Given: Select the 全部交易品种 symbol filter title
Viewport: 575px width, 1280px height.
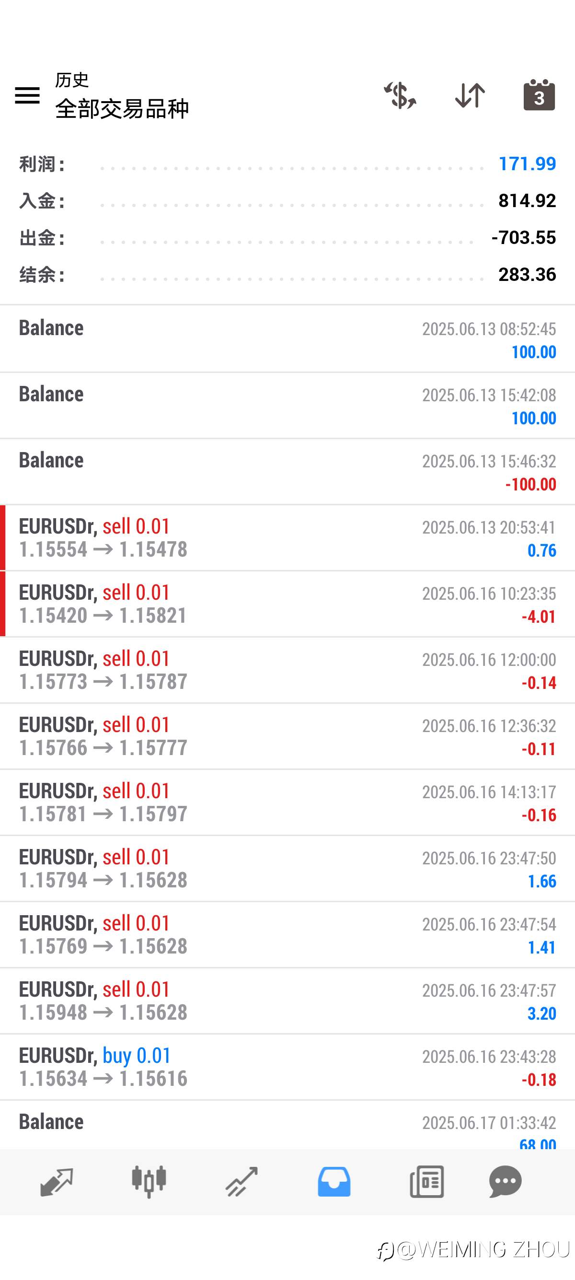Looking at the screenshot, I should (122, 108).
